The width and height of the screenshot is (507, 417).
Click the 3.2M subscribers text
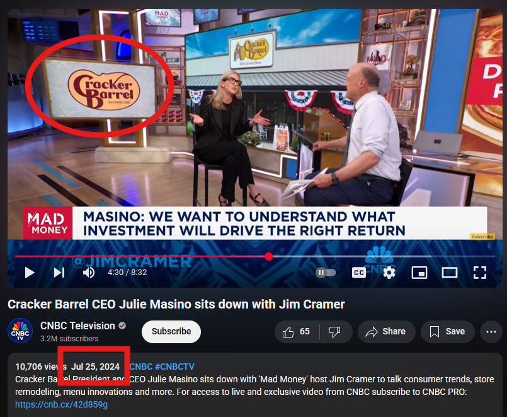point(69,339)
